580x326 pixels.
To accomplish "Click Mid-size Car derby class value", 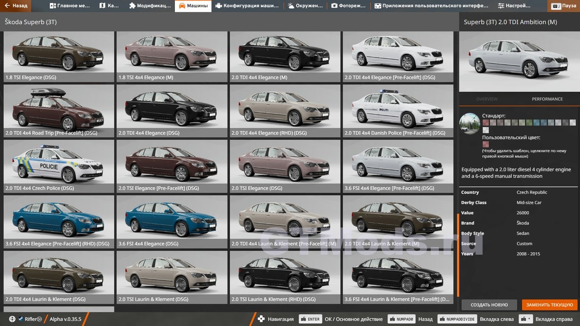I will point(529,202).
